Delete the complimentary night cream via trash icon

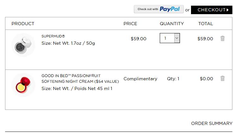(223, 78)
